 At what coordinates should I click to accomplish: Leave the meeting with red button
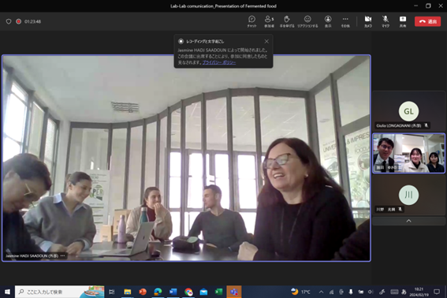(x=427, y=21)
